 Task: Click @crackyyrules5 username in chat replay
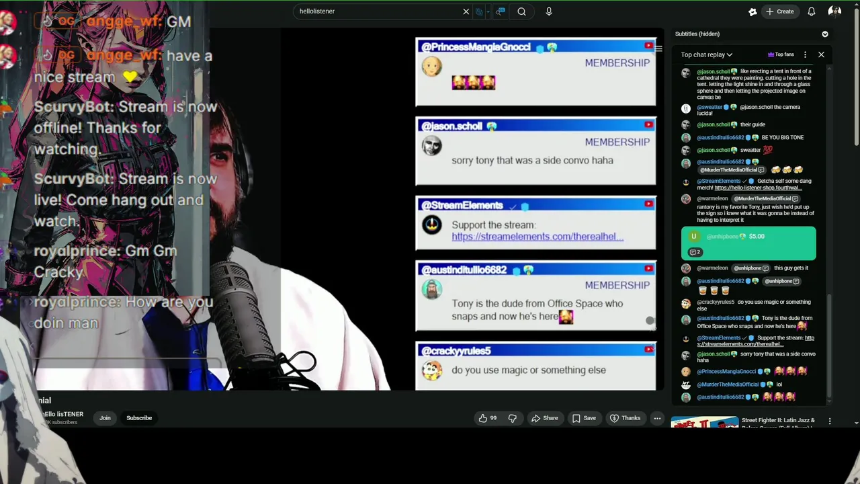coord(716,302)
